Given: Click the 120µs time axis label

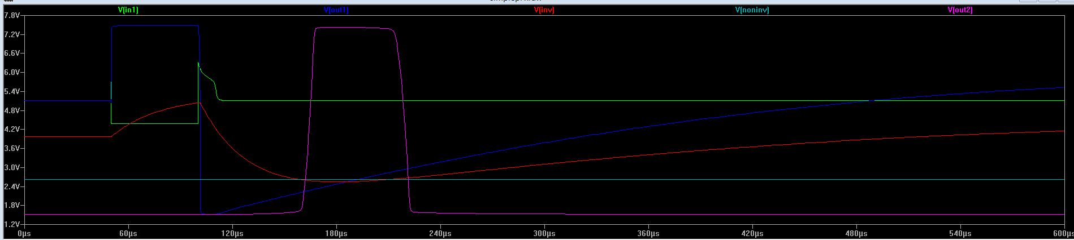Looking at the screenshot, I should (232, 233).
